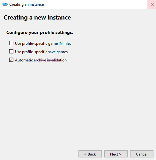The image size is (156, 160).
Task: Click the empty gray area of the dialog body
Action: coord(78,101)
